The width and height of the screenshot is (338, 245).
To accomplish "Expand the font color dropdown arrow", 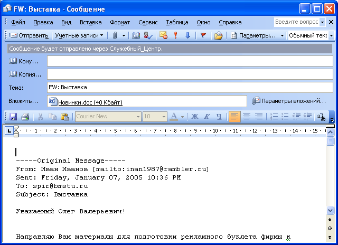I will click(x=182, y=117).
